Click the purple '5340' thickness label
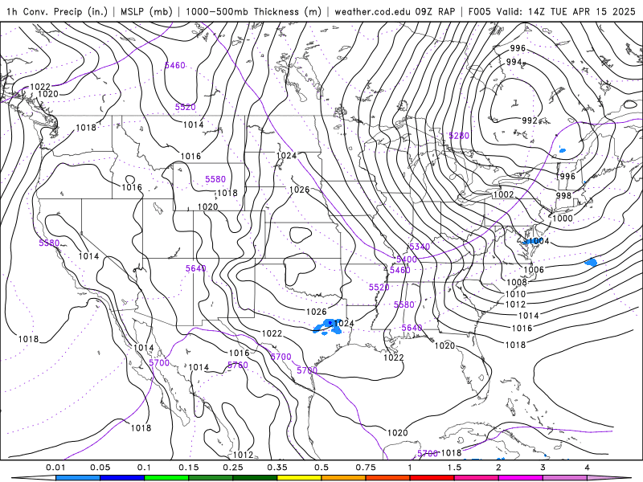 pyautogui.click(x=420, y=247)
